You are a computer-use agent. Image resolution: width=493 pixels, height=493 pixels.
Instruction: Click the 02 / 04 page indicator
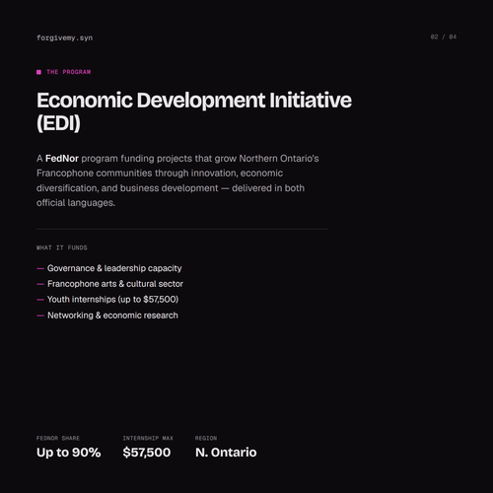[444, 36]
